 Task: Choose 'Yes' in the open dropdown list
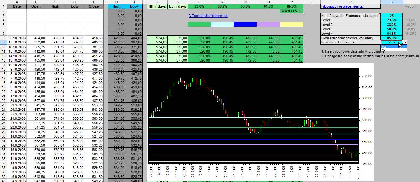point(394,46)
